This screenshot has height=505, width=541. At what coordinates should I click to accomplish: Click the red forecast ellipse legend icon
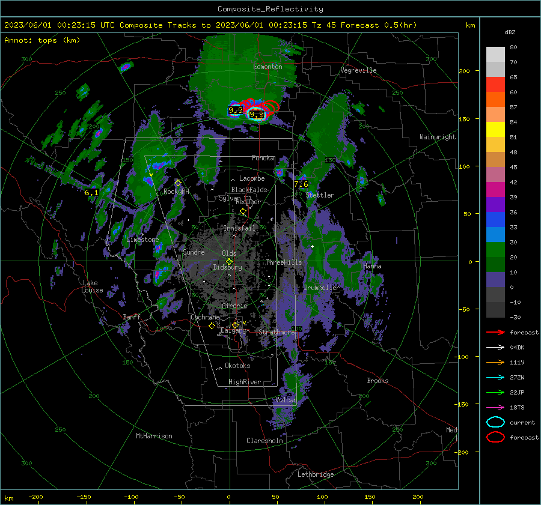[495, 437]
